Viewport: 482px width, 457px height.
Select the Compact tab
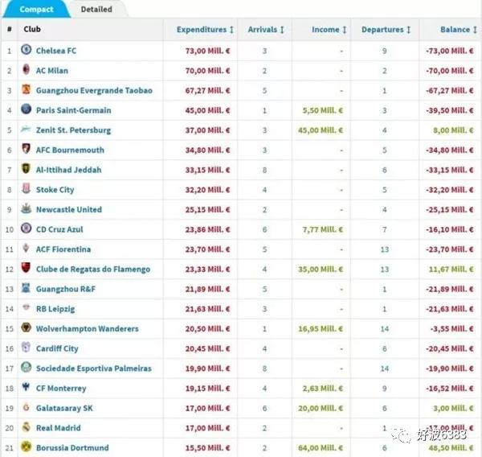pyautogui.click(x=36, y=10)
